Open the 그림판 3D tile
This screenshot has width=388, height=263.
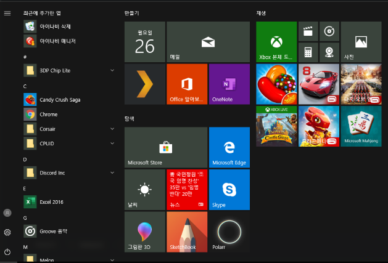click(145, 232)
